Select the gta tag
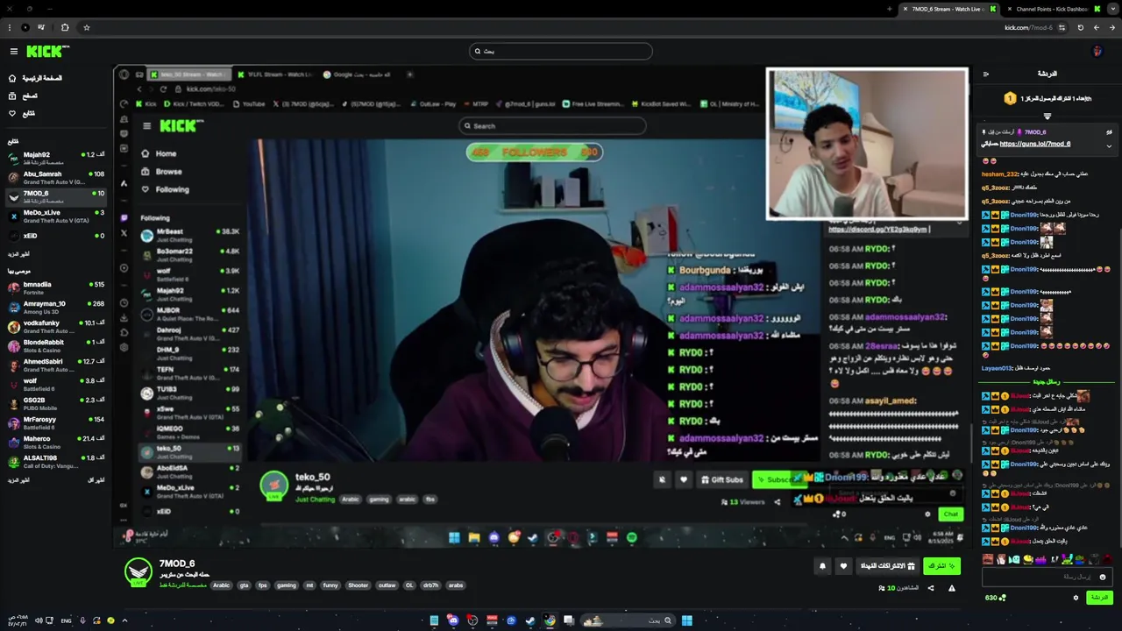This screenshot has width=1122, height=631. [244, 585]
